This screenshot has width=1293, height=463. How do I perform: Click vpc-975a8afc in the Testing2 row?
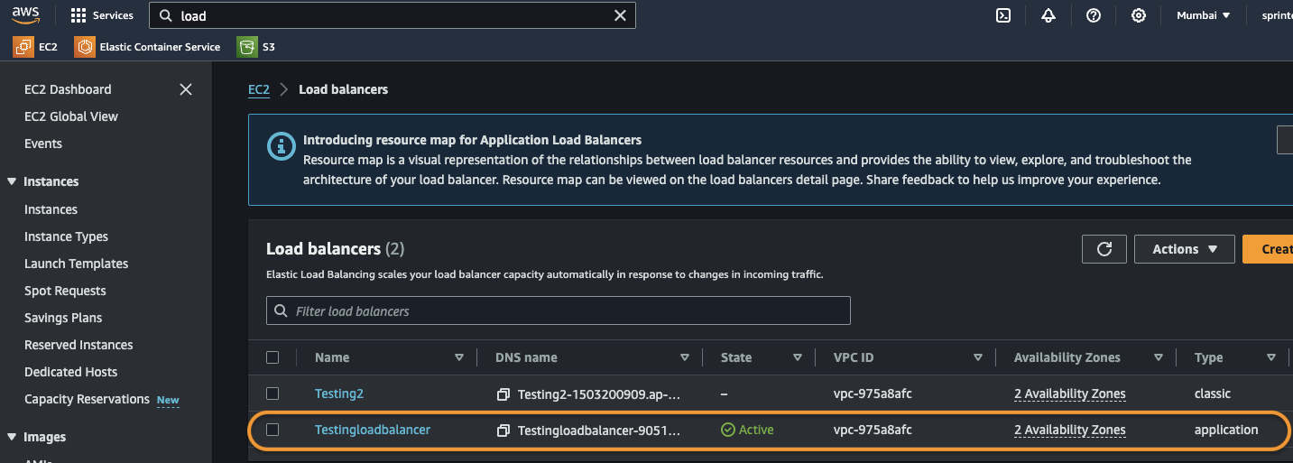(x=873, y=394)
